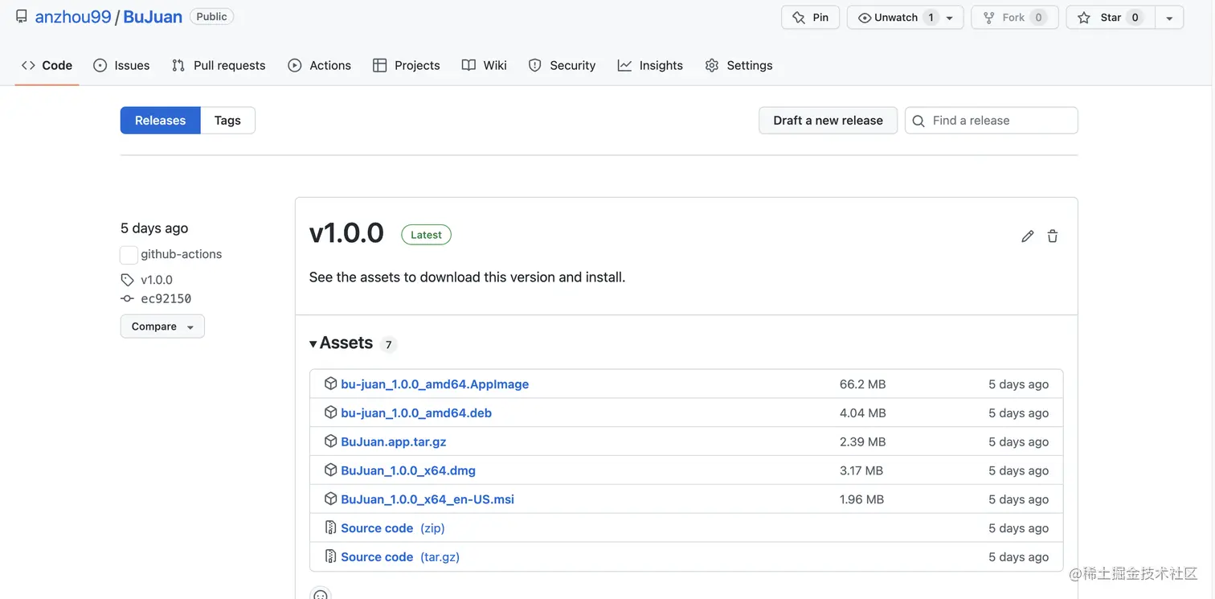The height and width of the screenshot is (599, 1215).
Task: Download bu-juan_1.0.0_amd64.deb
Action: coord(416,413)
